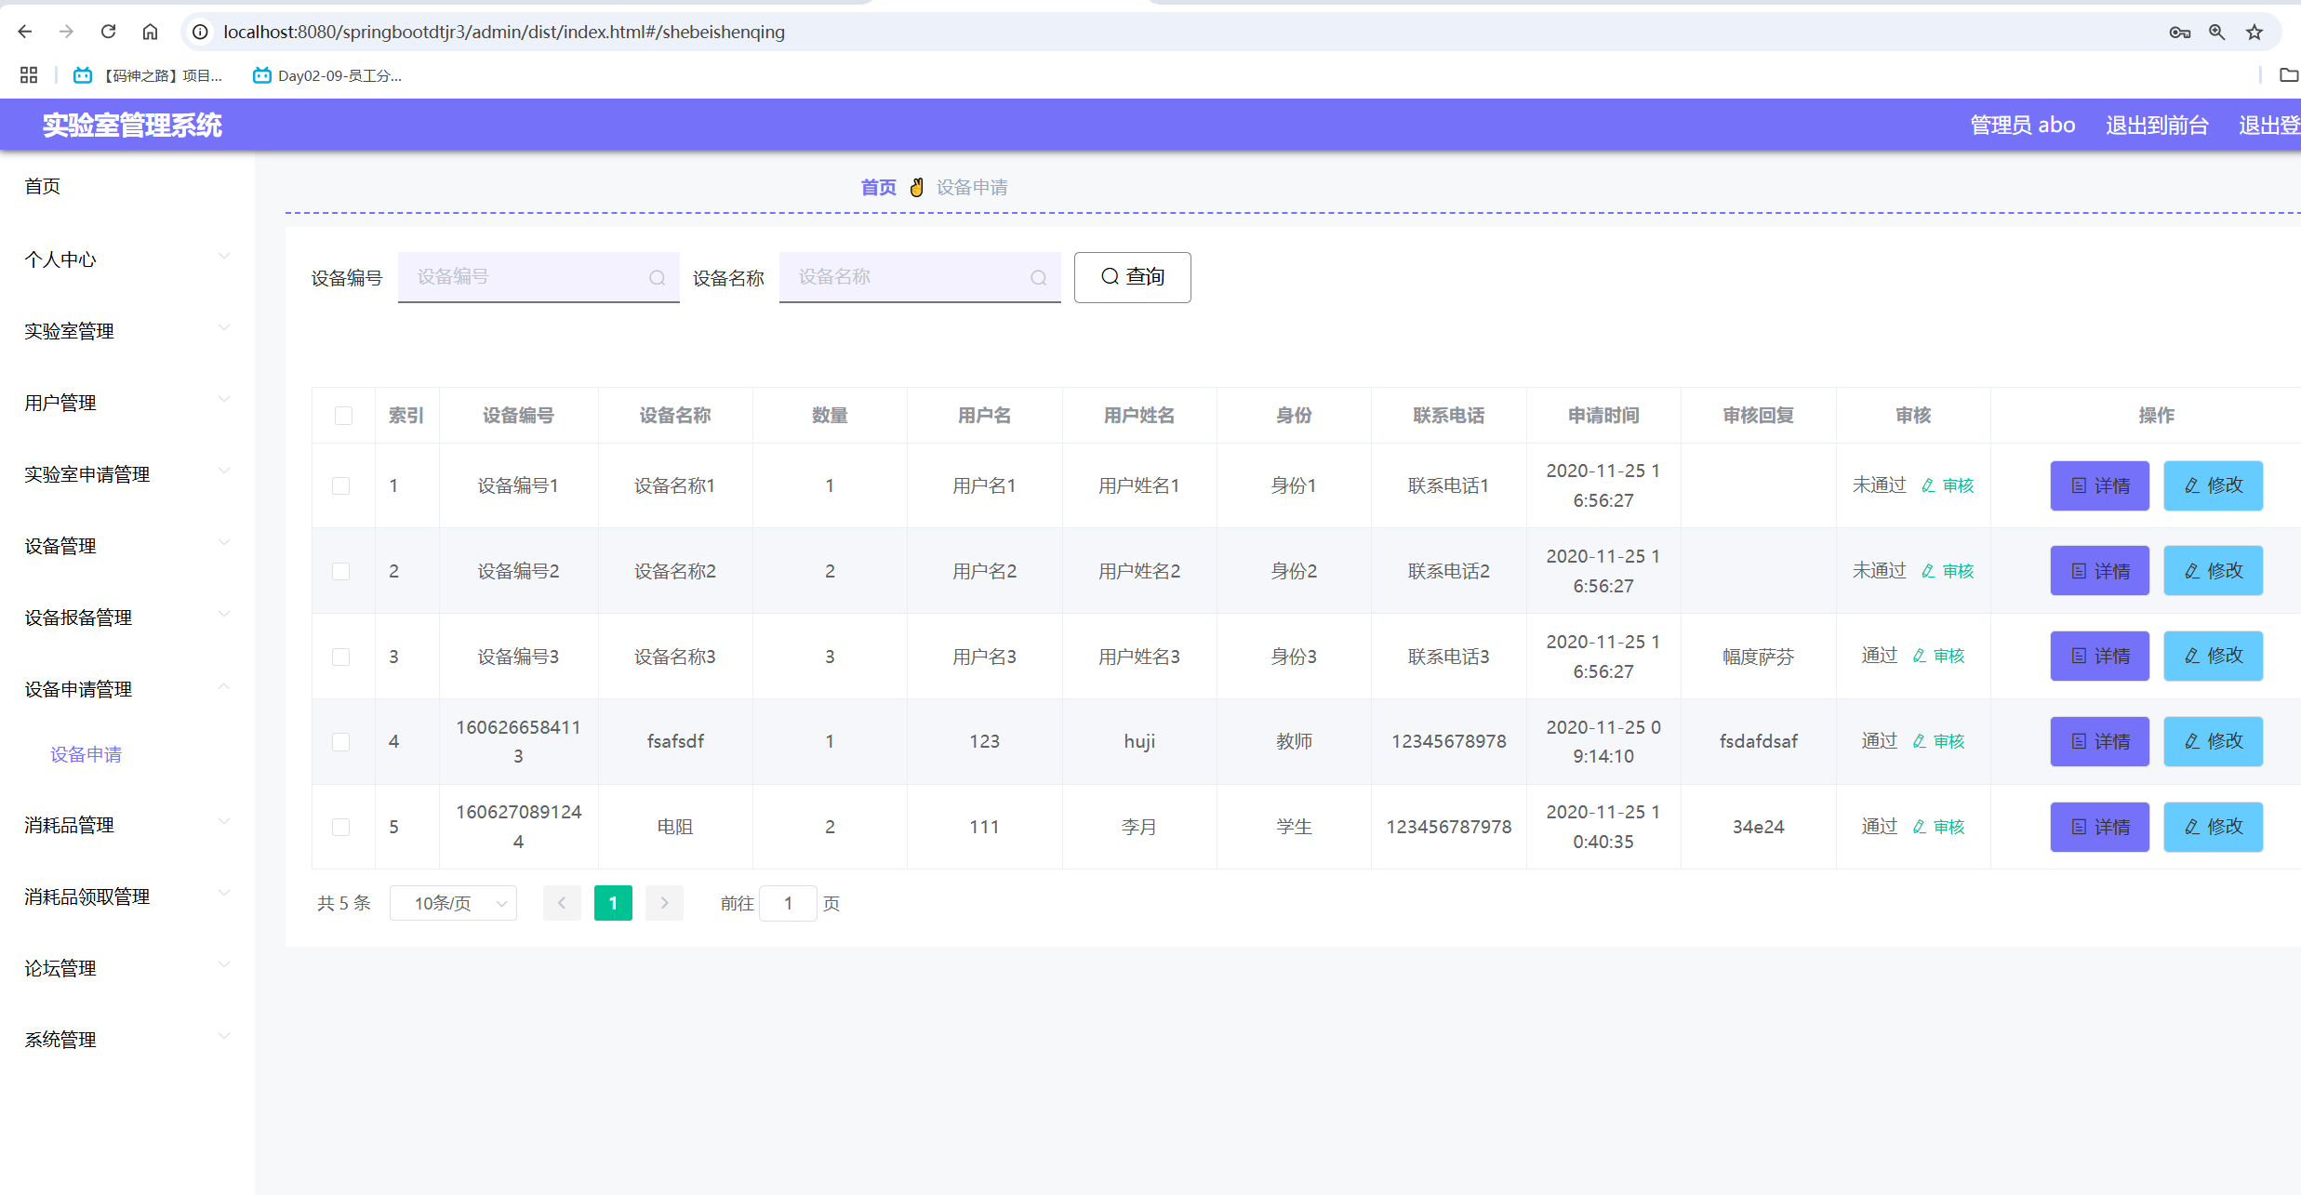The height and width of the screenshot is (1195, 2301).
Task: Check the row 3 checkbox (设备编号3)
Action: (341, 657)
